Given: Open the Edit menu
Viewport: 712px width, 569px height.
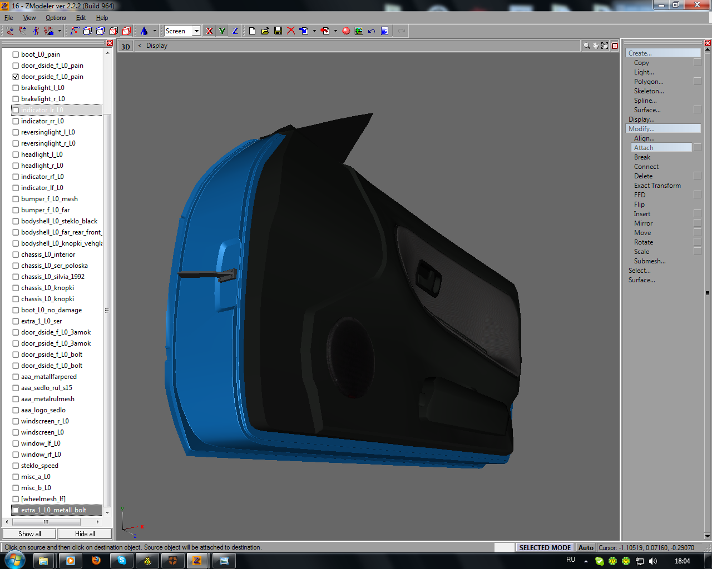Looking at the screenshot, I should click(x=81, y=18).
